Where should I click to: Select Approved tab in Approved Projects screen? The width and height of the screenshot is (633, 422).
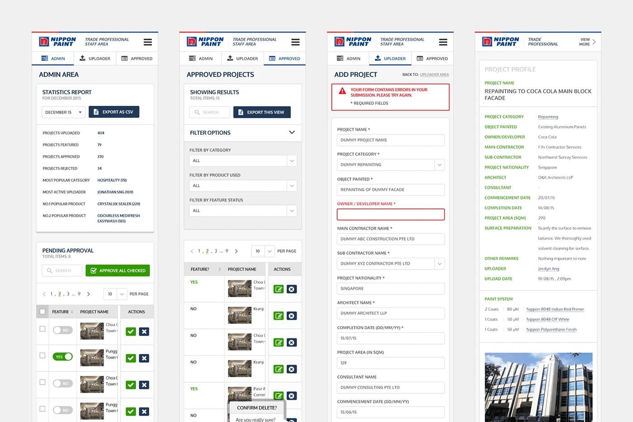tap(285, 58)
